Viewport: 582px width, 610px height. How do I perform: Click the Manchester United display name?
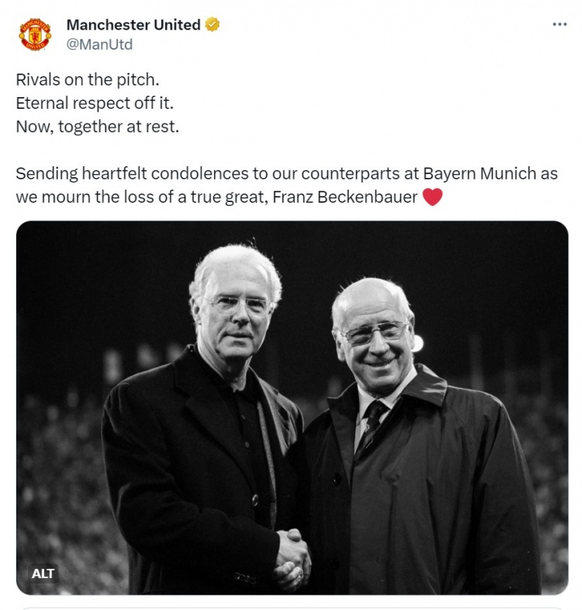(133, 25)
